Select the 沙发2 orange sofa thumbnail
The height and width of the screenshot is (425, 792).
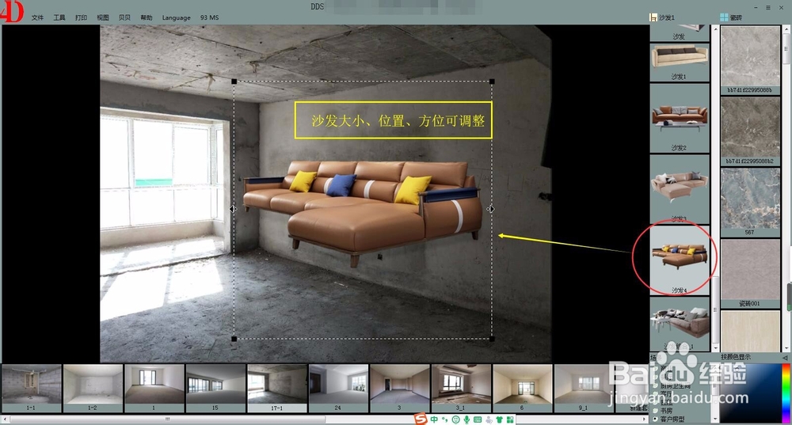pos(680,118)
